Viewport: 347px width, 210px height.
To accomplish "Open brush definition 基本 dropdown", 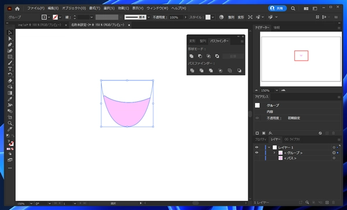I will (x=149, y=17).
